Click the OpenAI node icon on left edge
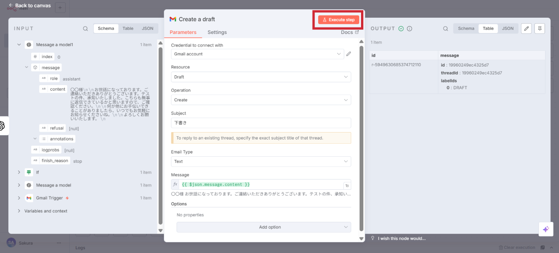The width and height of the screenshot is (559, 253). [x=2, y=126]
